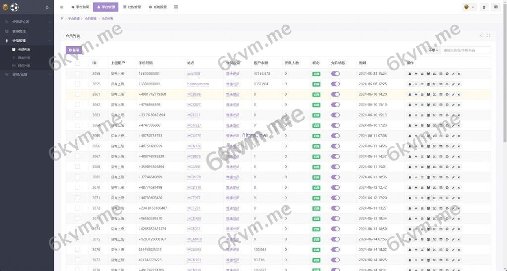Open member name link MCU606

coord(194,250)
